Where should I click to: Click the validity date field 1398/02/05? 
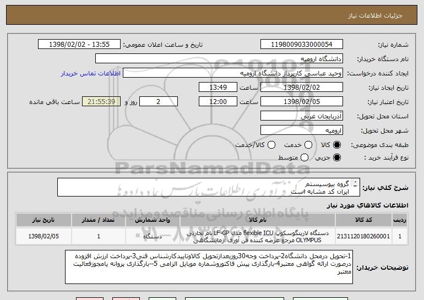[302, 102]
